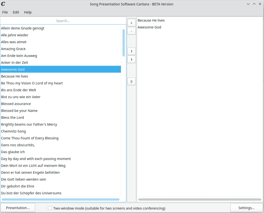Select 'Am Ende kein Ausweg' song
This screenshot has width=264, height=213.
61,56
